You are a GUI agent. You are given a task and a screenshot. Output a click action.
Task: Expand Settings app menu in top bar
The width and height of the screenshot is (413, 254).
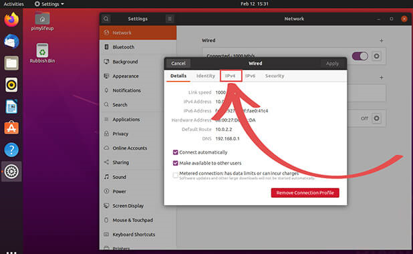tap(49, 4)
